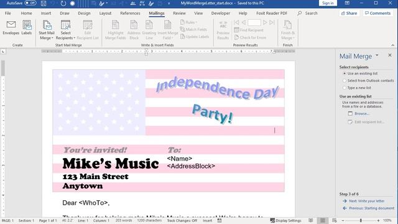The height and width of the screenshot is (224, 398).
Task: Click the Redo/Repeat icon in title bar
Action: (63, 3)
